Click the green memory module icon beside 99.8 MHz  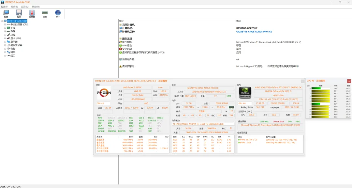tap(231, 107)
